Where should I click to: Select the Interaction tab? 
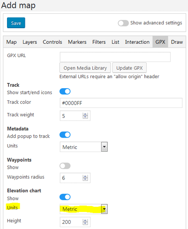(137, 42)
